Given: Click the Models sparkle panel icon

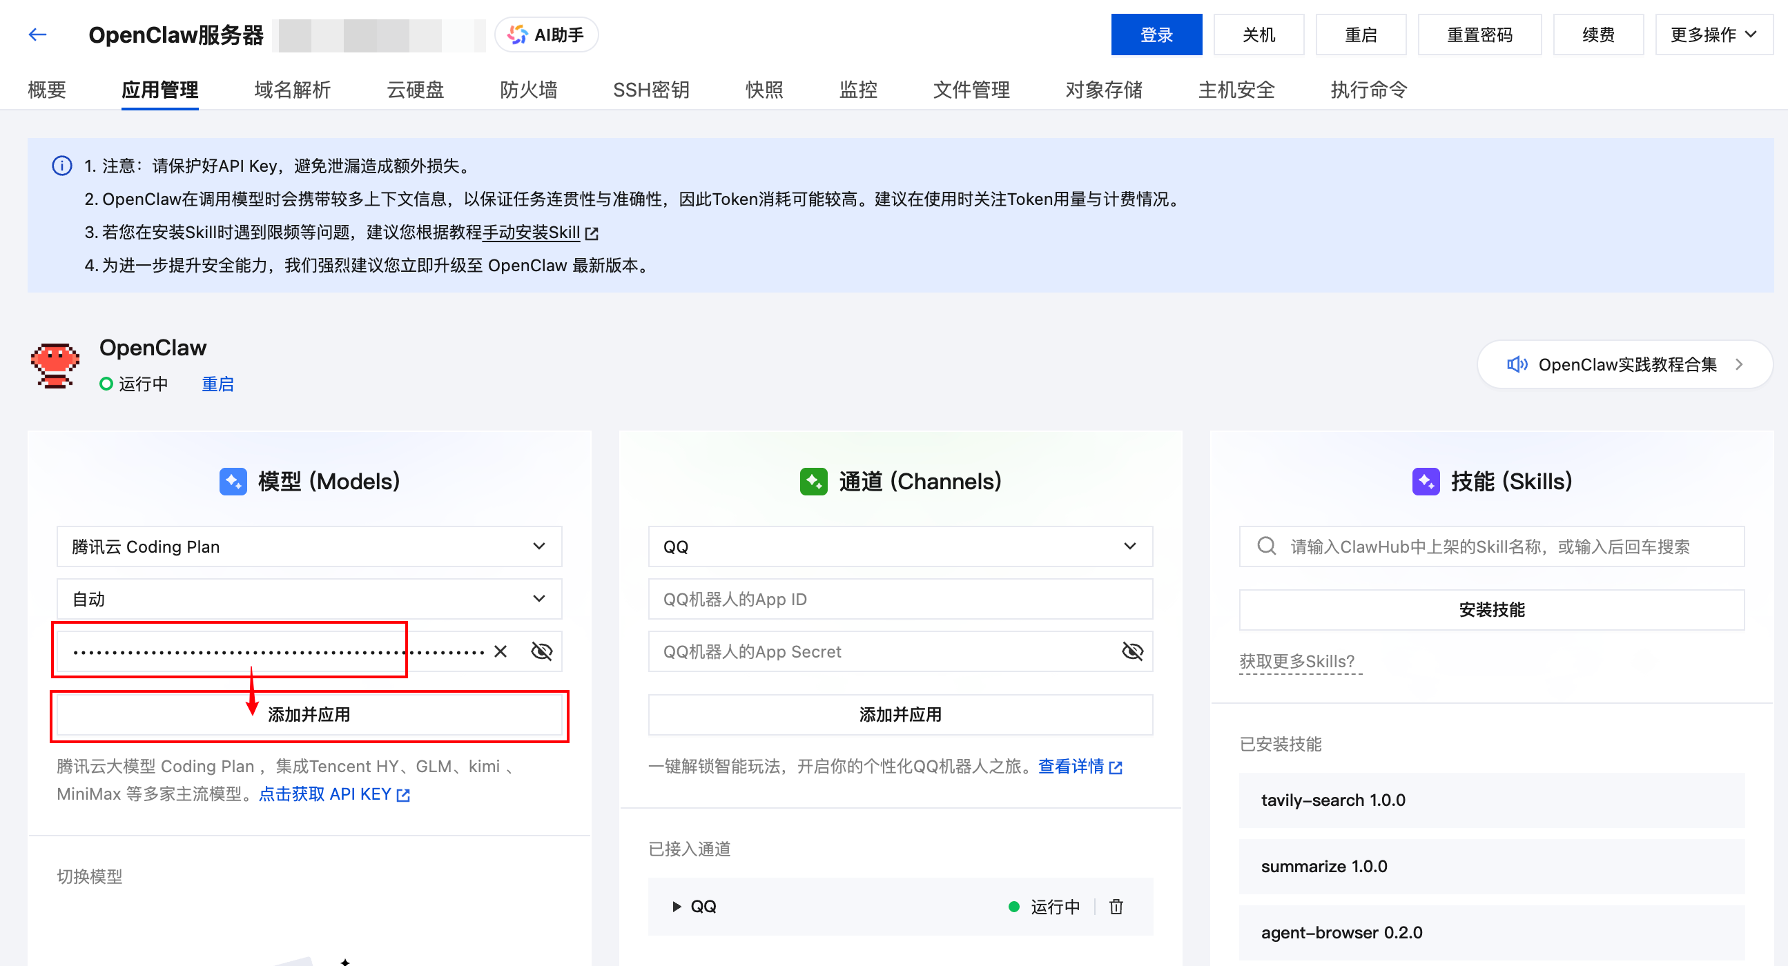Looking at the screenshot, I should point(233,480).
